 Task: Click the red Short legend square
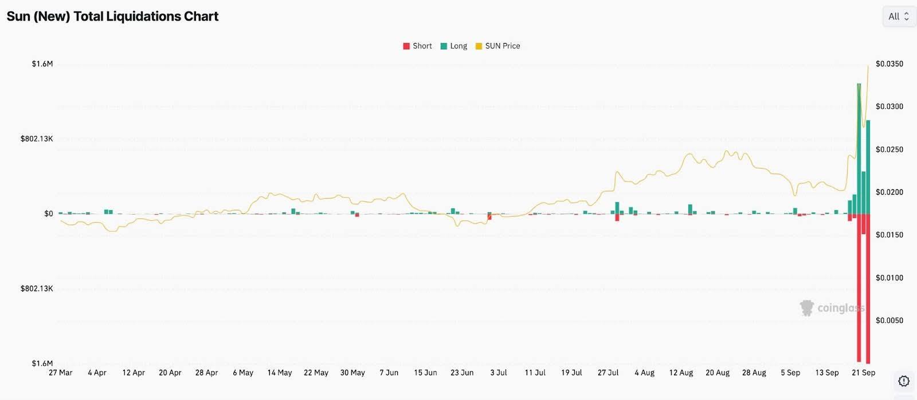pos(406,46)
